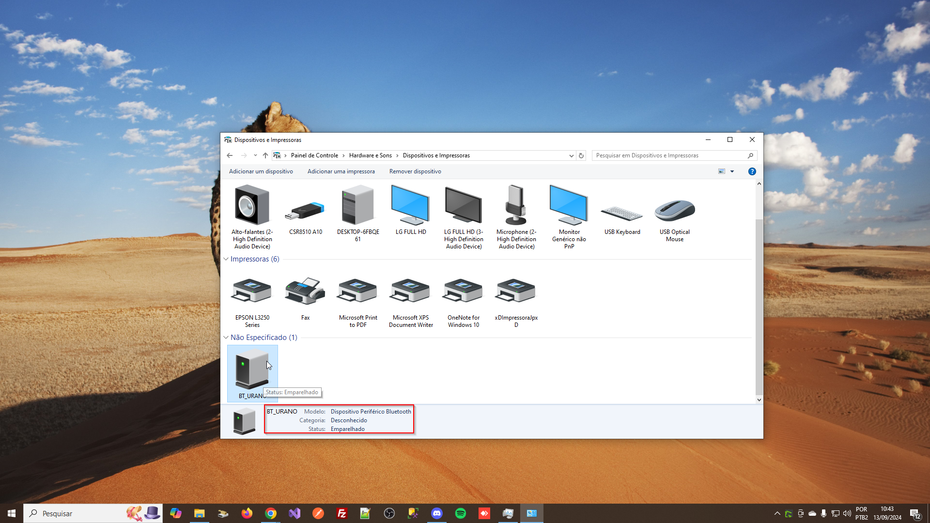
Task: Select the xDImpressoraJpxD printer
Action: click(x=516, y=291)
